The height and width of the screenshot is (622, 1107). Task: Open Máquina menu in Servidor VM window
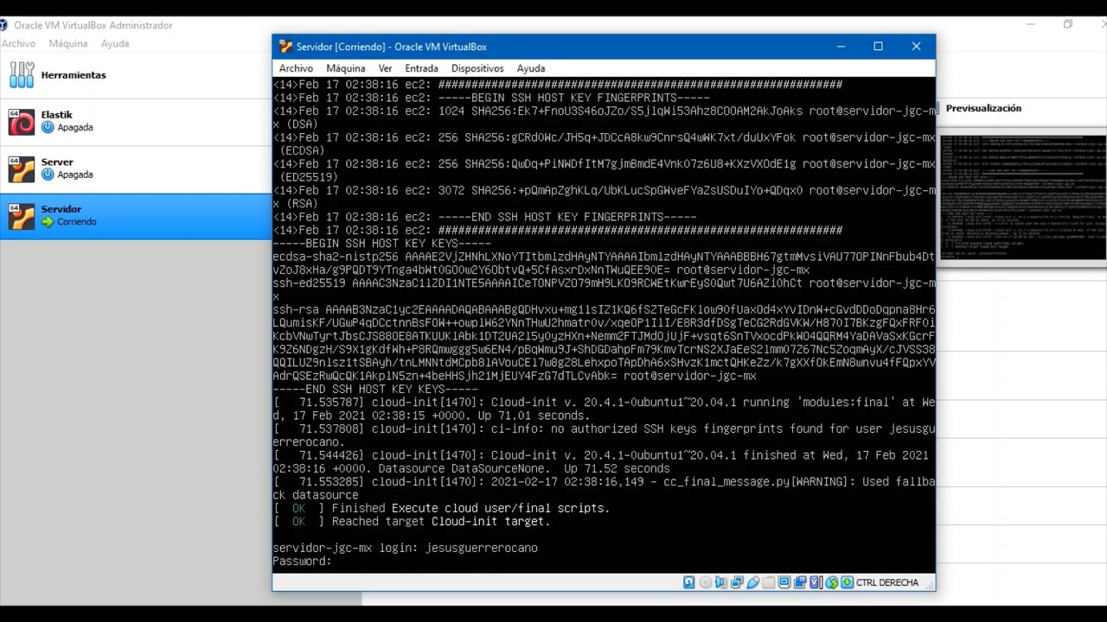pos(346,68)
